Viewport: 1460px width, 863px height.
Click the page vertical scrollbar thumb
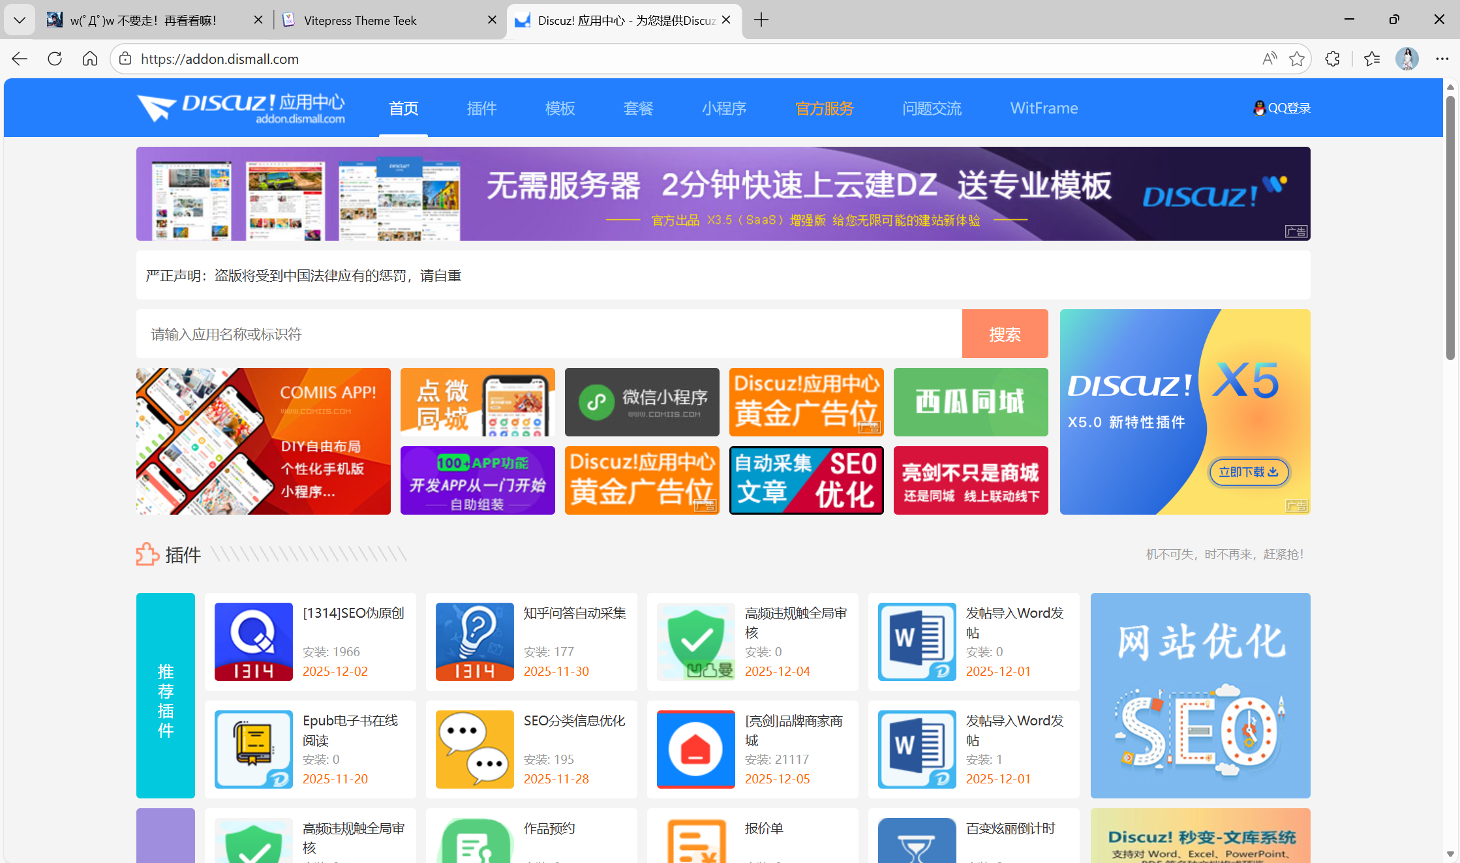(1450, 228)
